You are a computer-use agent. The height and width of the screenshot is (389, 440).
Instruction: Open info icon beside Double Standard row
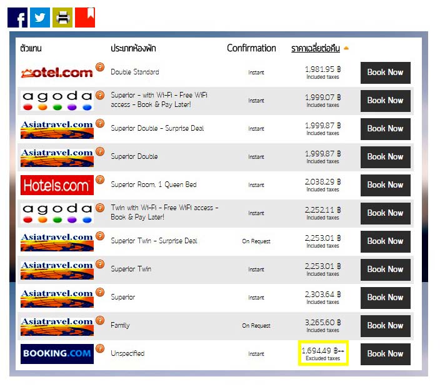click(x=100, y=67)
